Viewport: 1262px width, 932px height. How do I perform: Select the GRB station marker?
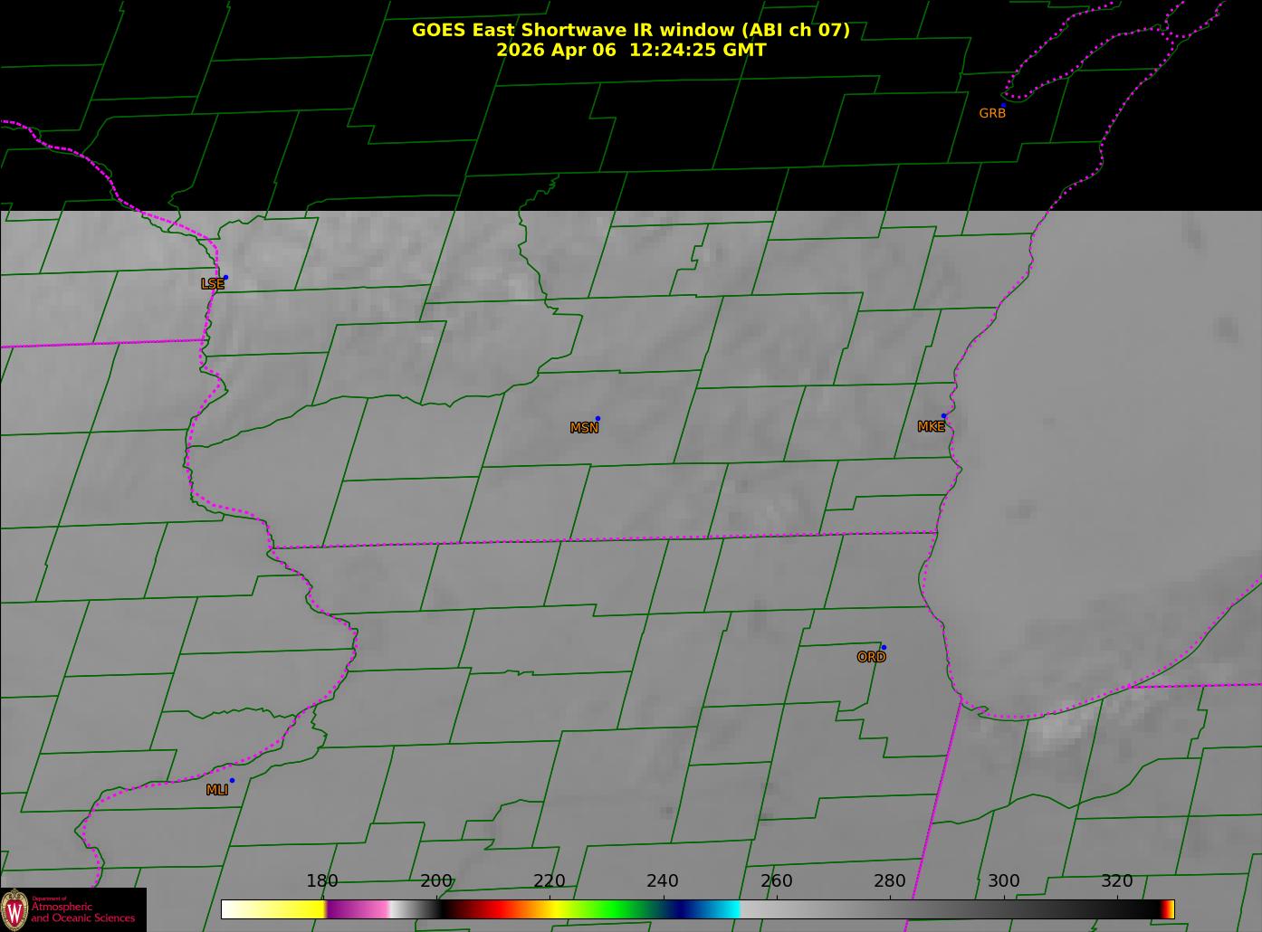(x=992, y=113)
